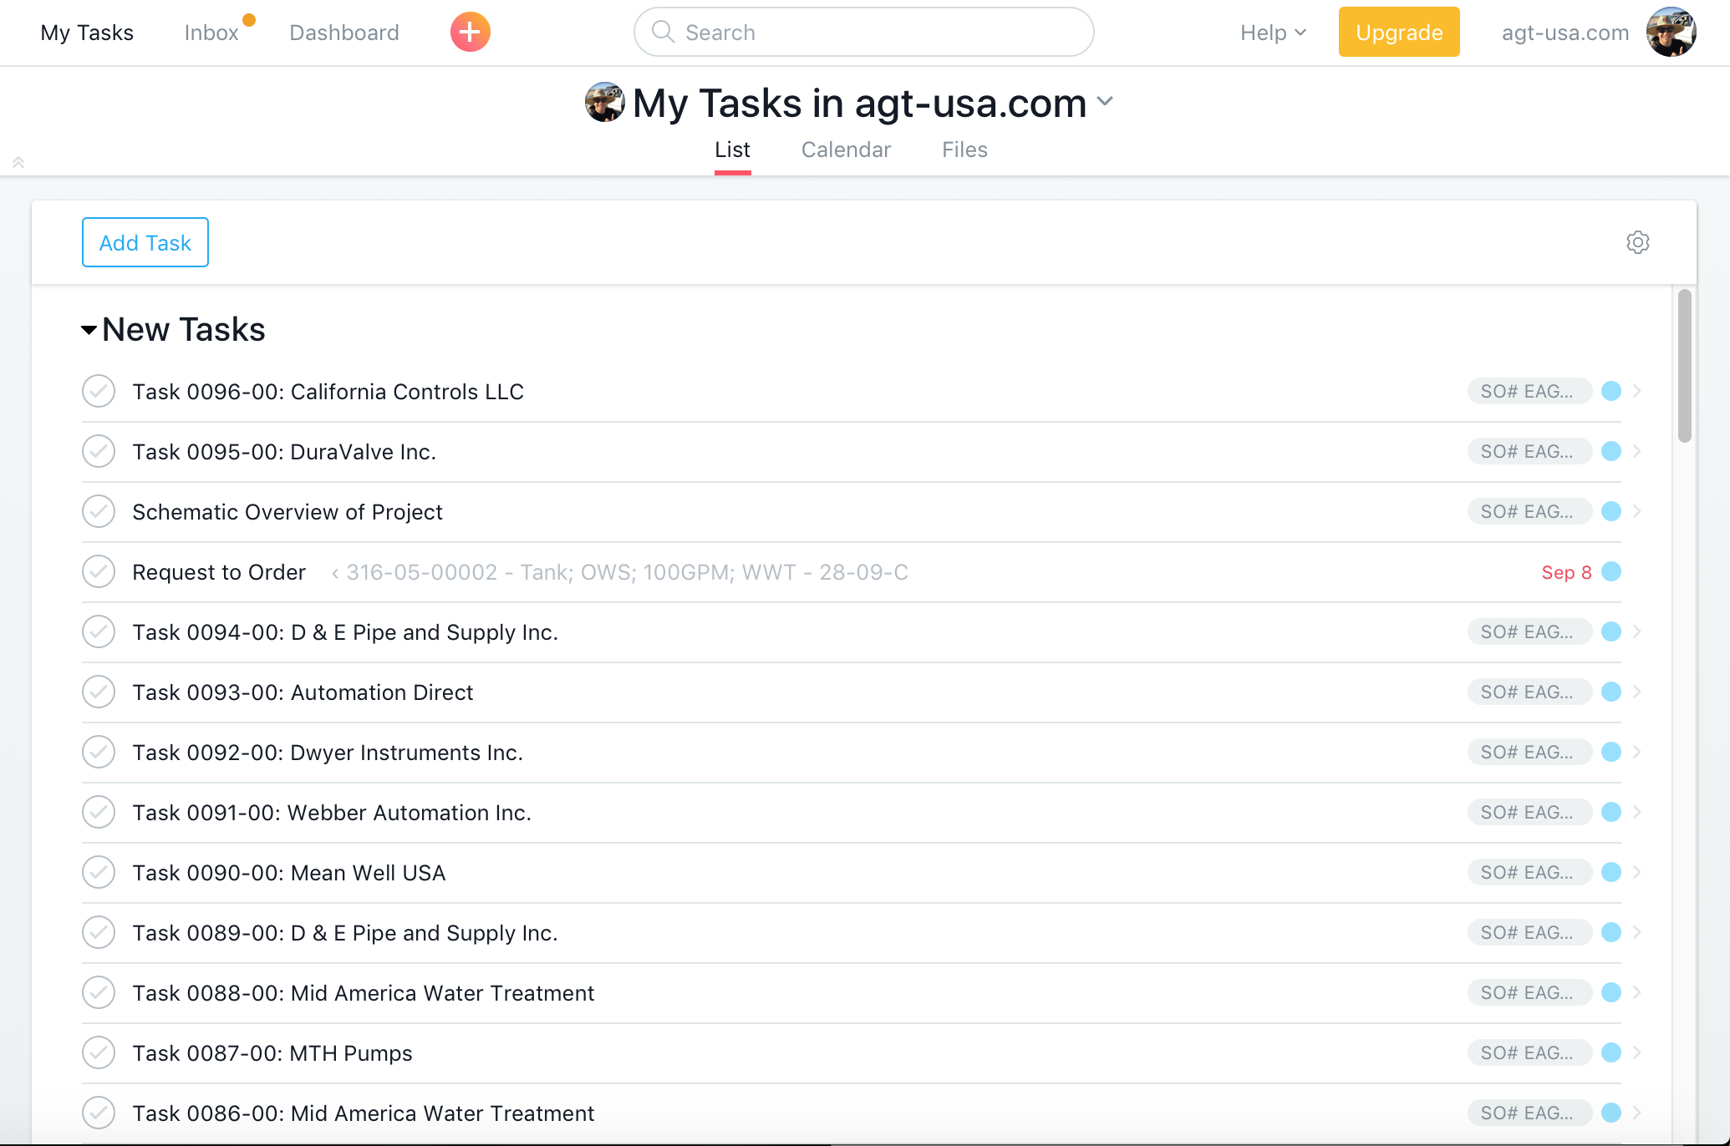The height and width of the screenshot is (1146, 1730).
Task: Open SO# EAG project tag on Task 0093-00
Action: click(1529, 692)
